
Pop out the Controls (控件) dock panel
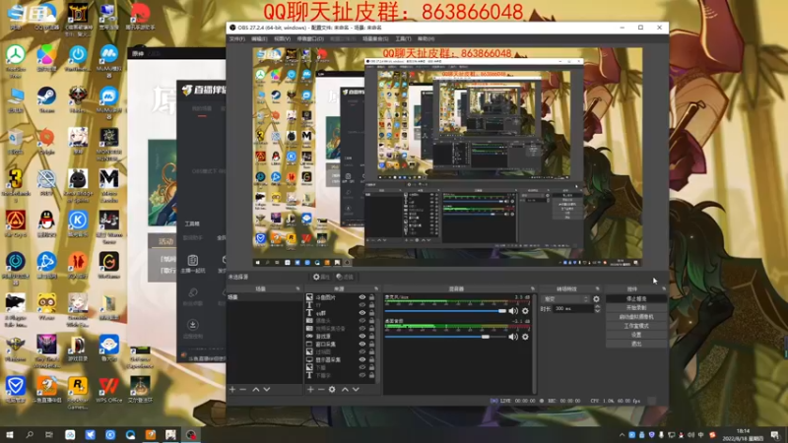pos(664,288)
